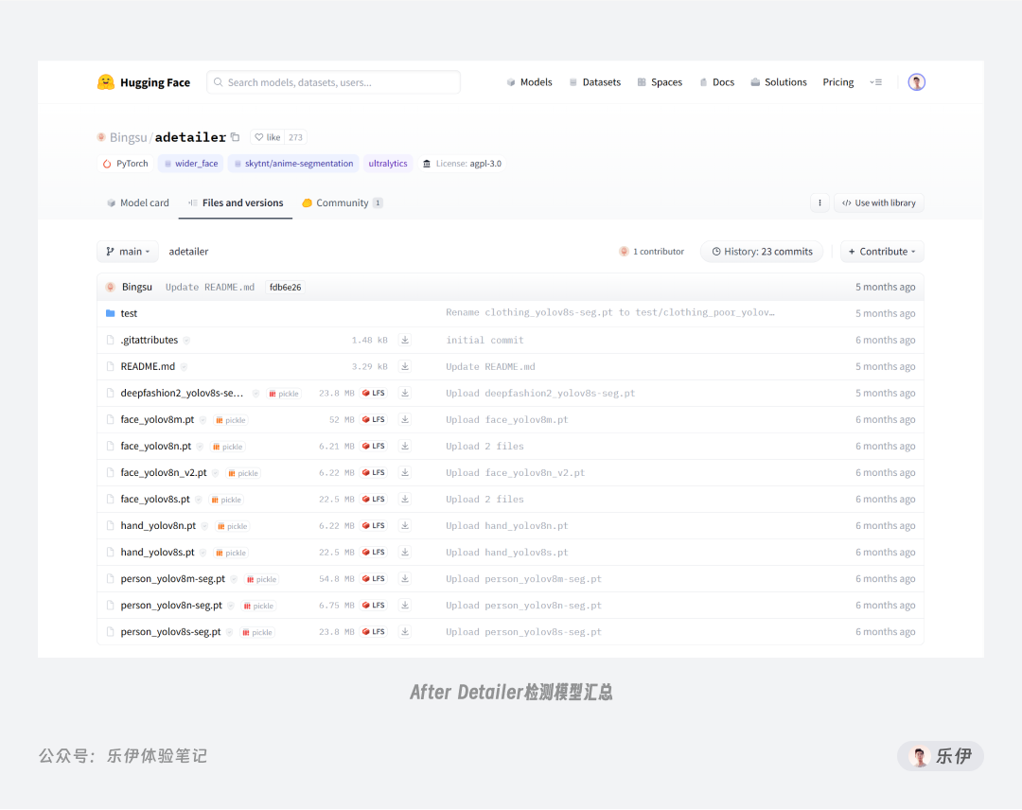The height and width of the screenshot is (810, 1022).
Task: Download the .gitattributes file
Action: [x=405, y=340]
